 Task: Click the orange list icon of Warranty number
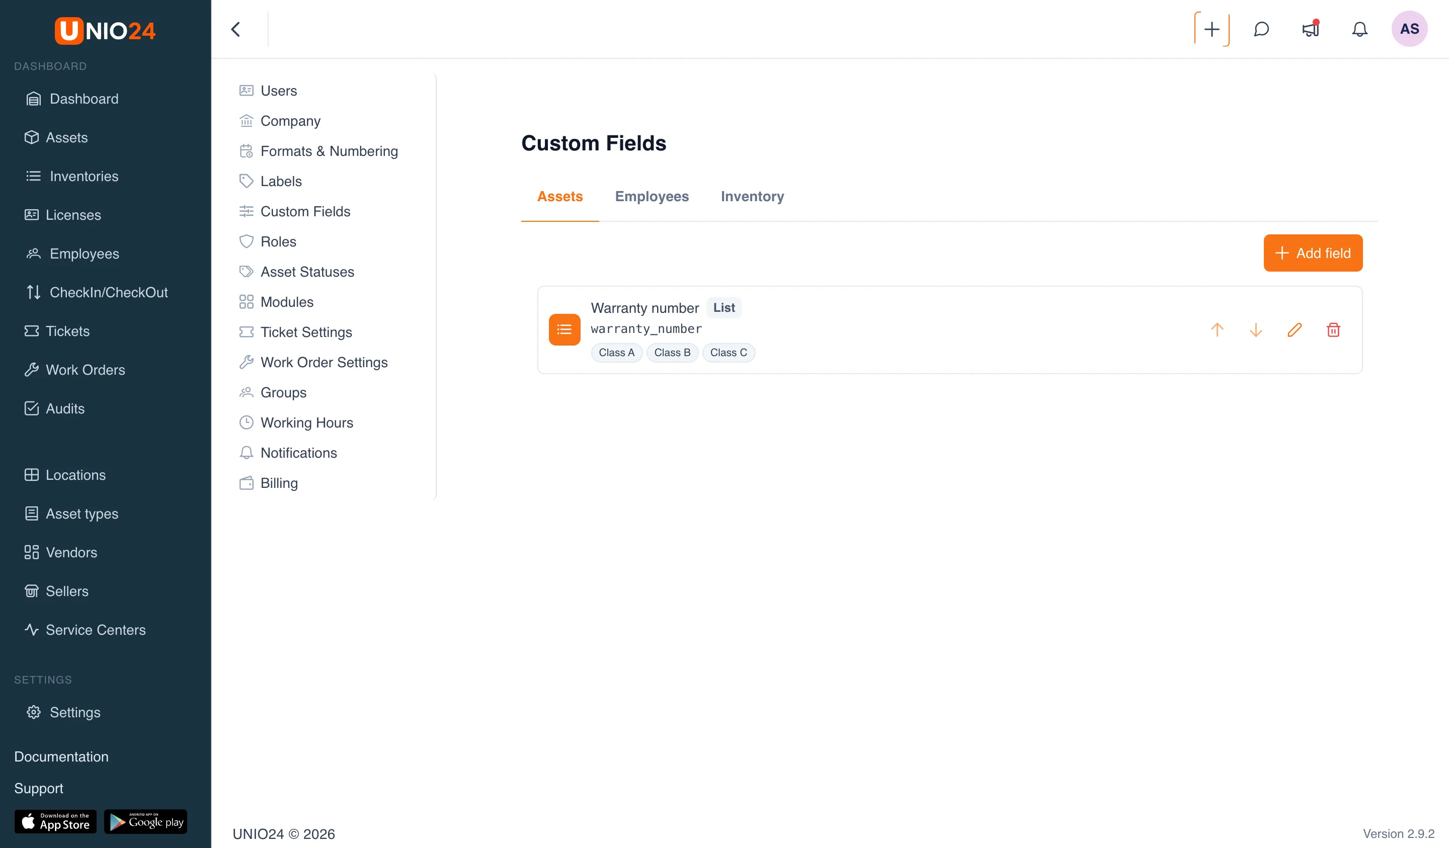[564, 329]
